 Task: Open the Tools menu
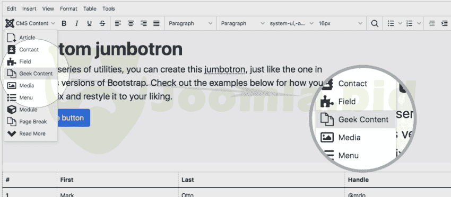coord(109,9)
